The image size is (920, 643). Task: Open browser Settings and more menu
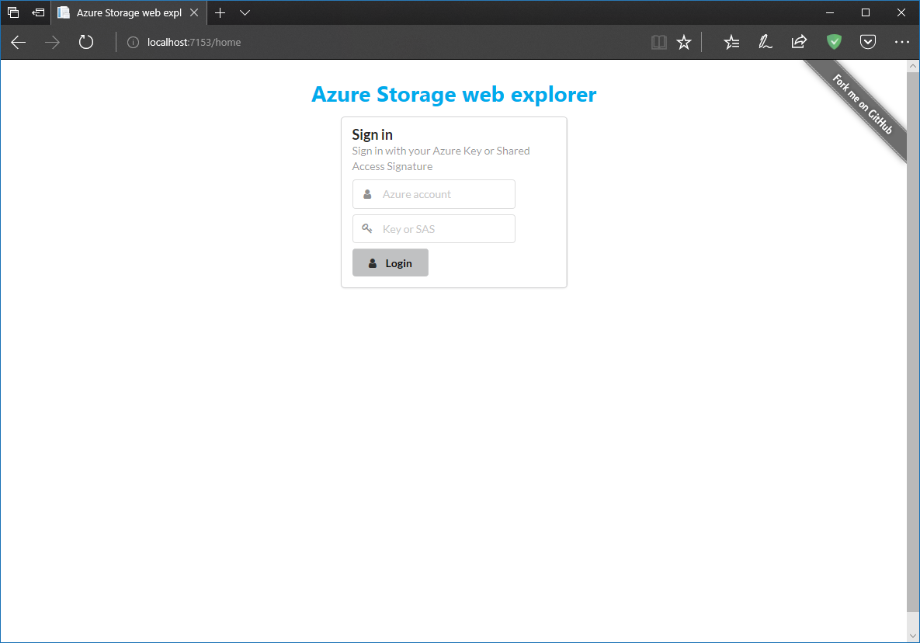click(902, 42)
